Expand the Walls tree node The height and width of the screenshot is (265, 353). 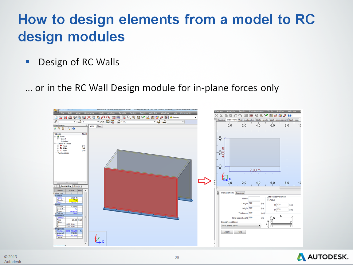[x=58, y=148]
